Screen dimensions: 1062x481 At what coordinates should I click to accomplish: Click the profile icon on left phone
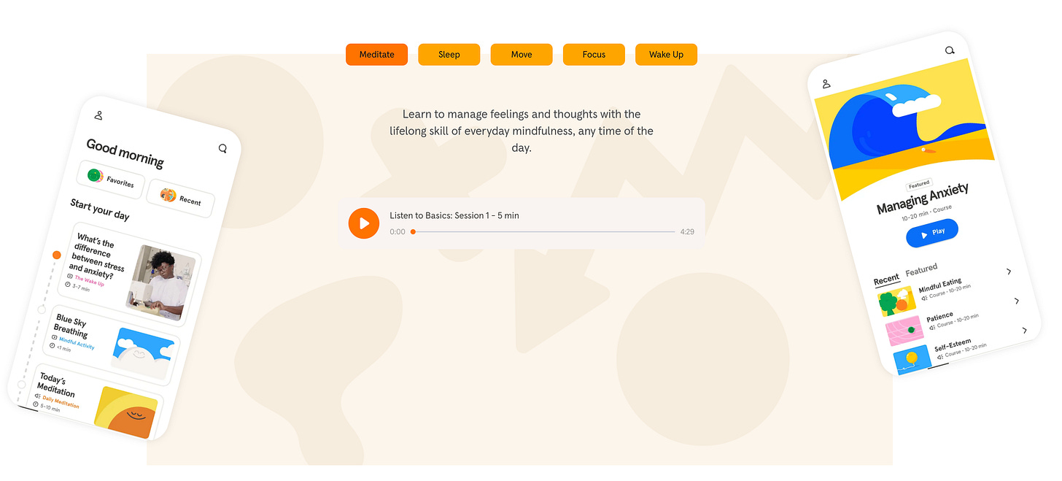pyautogui.click(x=98, y=115)
